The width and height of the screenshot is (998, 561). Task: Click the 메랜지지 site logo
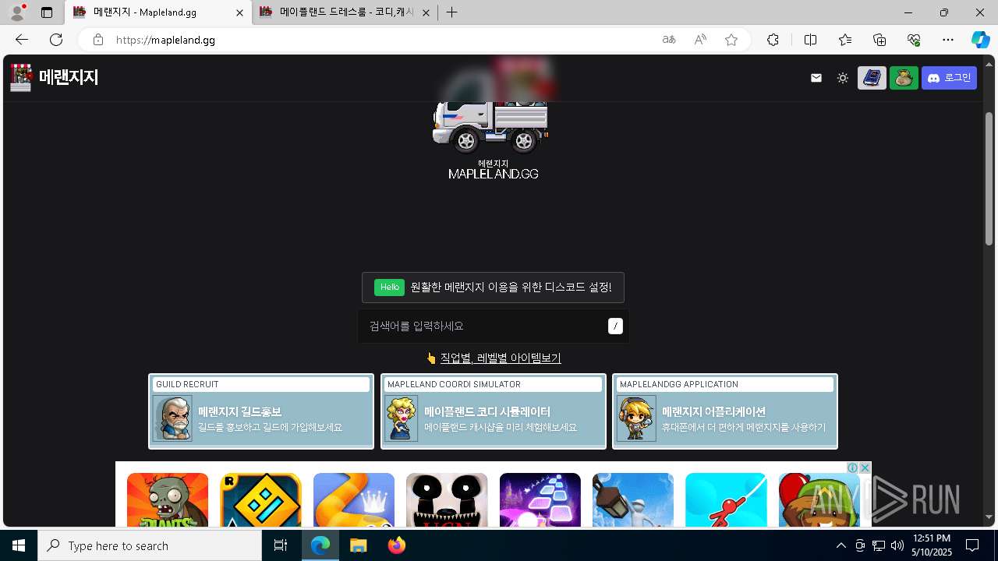(54, 77)
